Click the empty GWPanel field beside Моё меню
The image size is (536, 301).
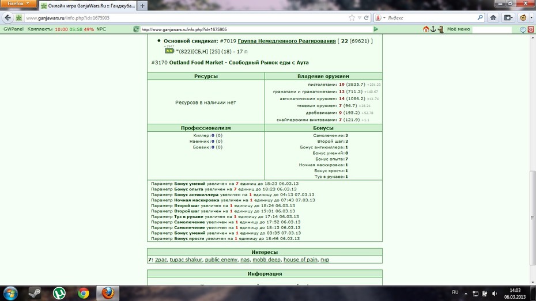492,30
